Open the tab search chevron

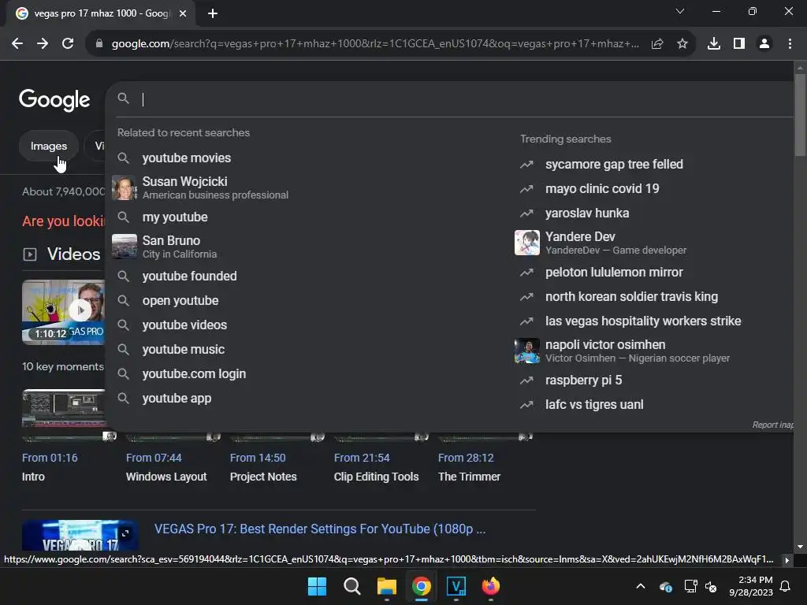click(x=680, y=11)
